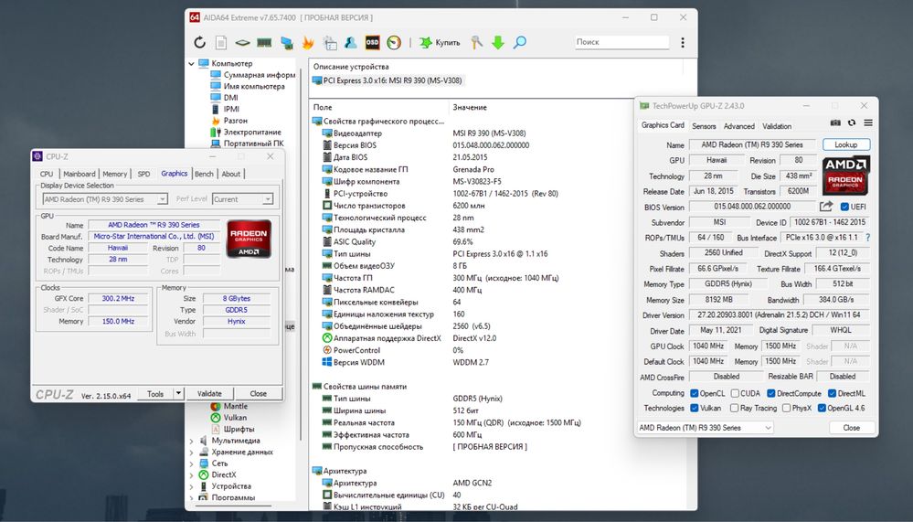Launch the flame stability test in AIDA64
Screen dimensions: 913x522
click(x=308, y=42)
